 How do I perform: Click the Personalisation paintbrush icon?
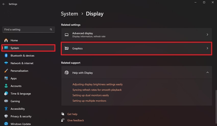(6, 71)
